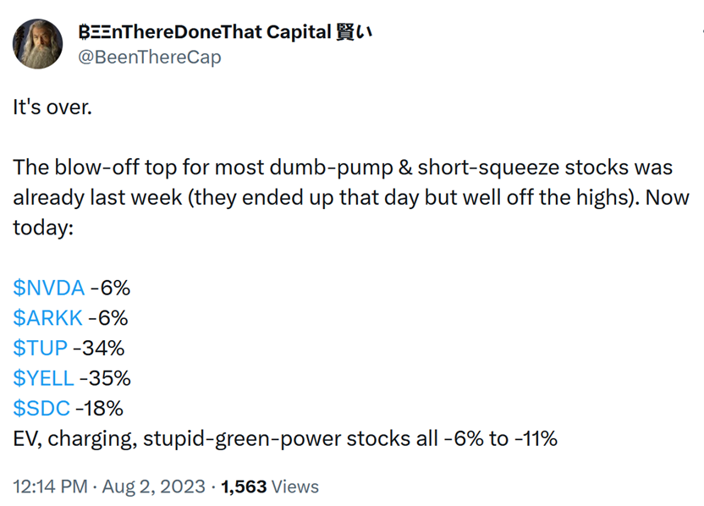Open more options at tweet's top-right edge
Image resolution: width=704 pixels, height=506 pixels.
[x=702, y=31]
